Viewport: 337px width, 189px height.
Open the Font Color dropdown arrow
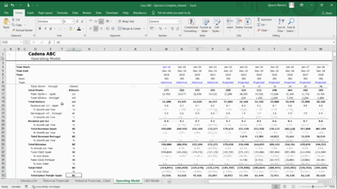point(83,28)
